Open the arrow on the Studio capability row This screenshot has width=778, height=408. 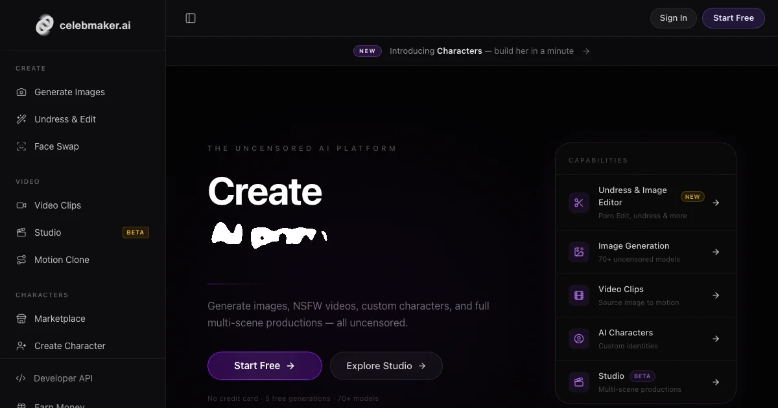pyautogui.click(x=716, y=382)
